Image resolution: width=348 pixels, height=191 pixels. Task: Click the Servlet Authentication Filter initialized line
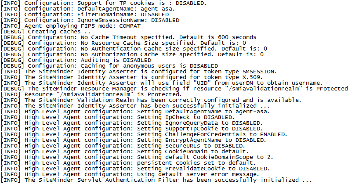click(x=156, y=180)
